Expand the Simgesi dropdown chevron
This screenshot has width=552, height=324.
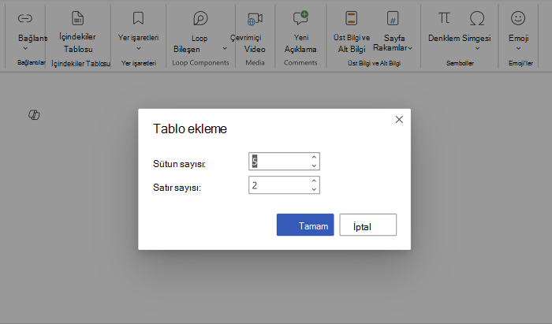point(477,48)
